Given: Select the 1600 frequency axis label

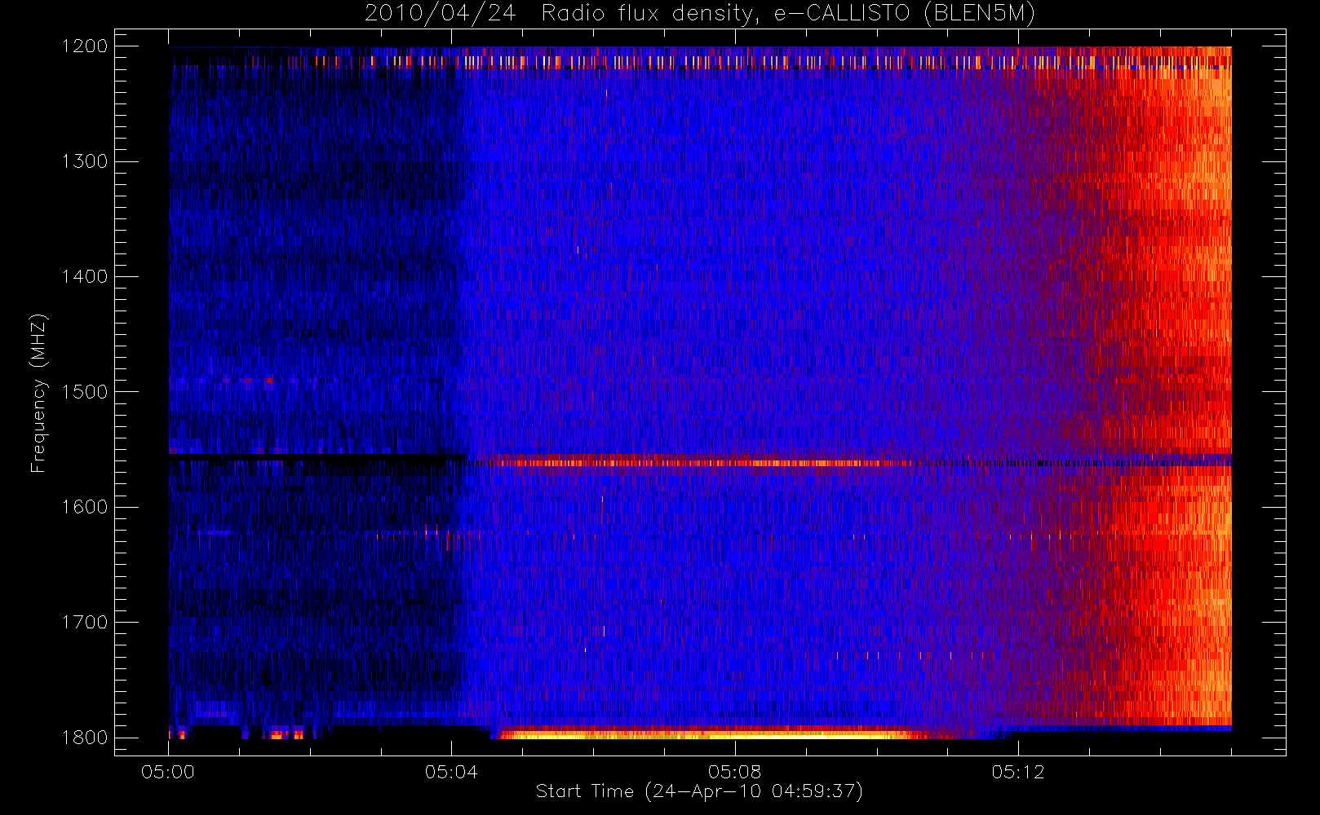Looking at the screenshot, I should tap(85, 507).
